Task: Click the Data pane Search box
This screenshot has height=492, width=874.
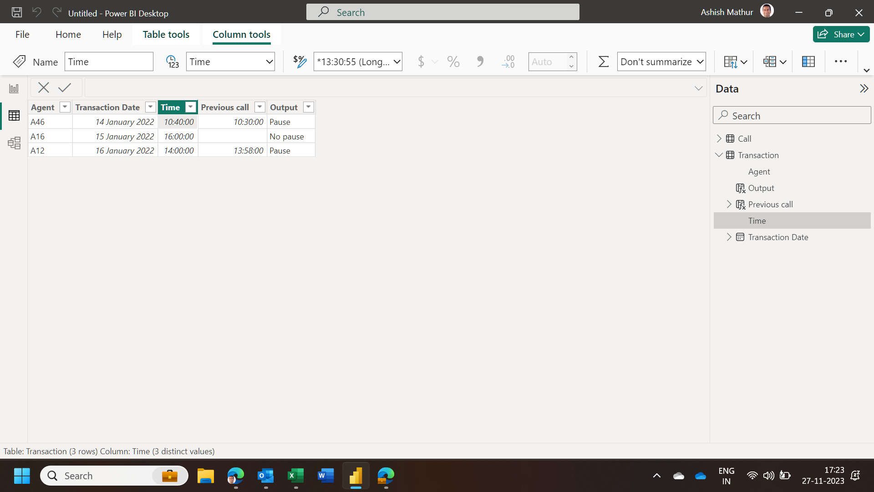Action: [x=792, y=115]
